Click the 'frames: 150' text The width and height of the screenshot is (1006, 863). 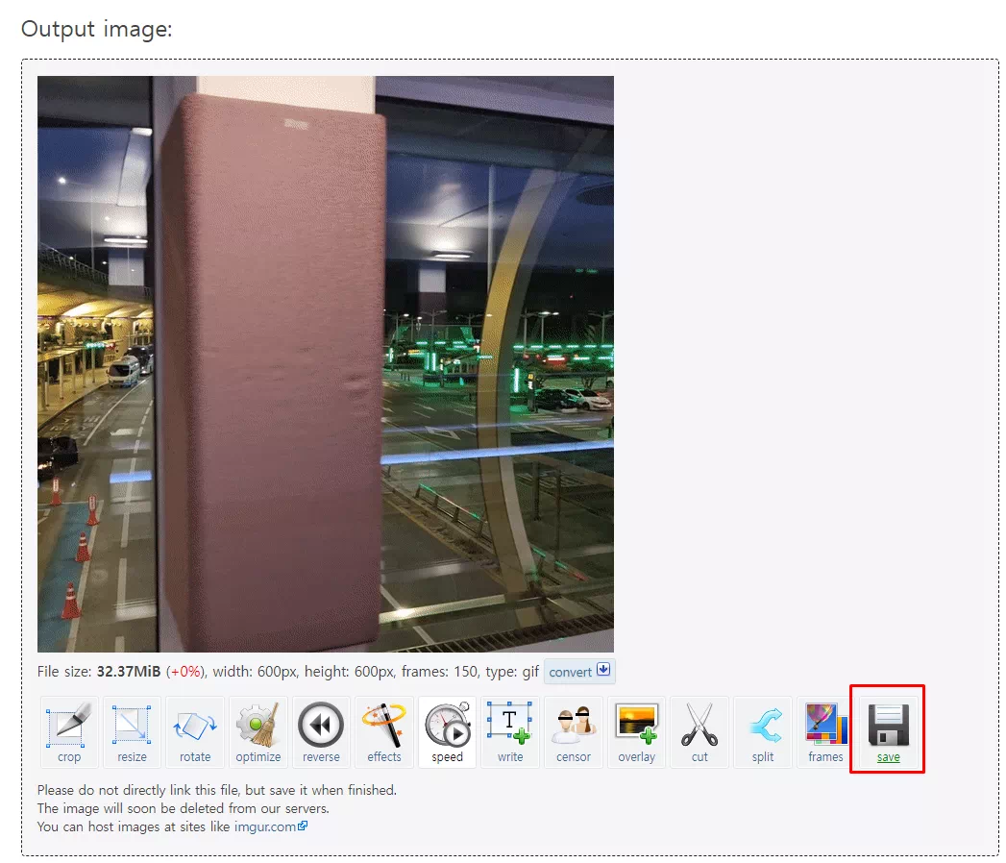point(439,671)
